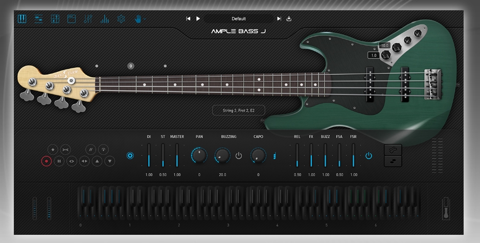
Task: Adjust the REL slider
Action: pyautogui.click(x=297, y=156)
